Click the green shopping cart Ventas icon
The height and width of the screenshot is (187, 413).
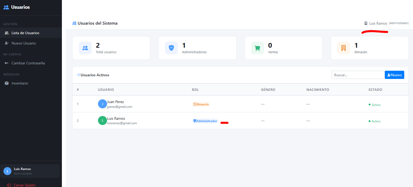coord(257,48)
